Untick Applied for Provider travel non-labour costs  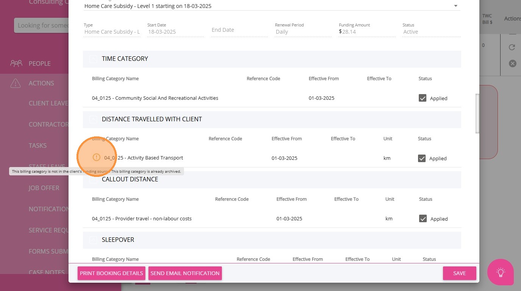[423, 219]
